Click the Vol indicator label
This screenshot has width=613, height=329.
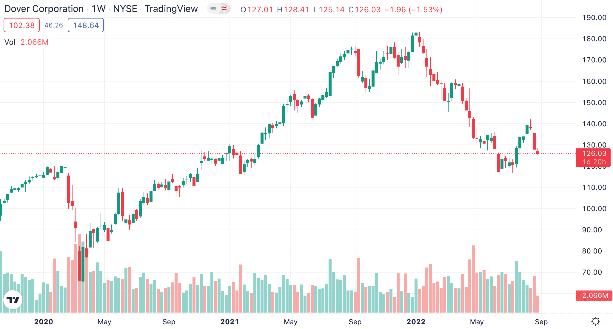(10, 42)
